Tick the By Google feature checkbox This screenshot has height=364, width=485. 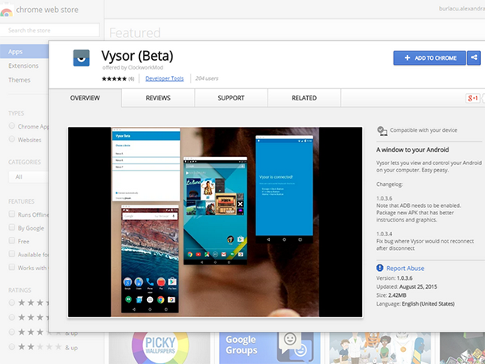click(x=12, y=228)
